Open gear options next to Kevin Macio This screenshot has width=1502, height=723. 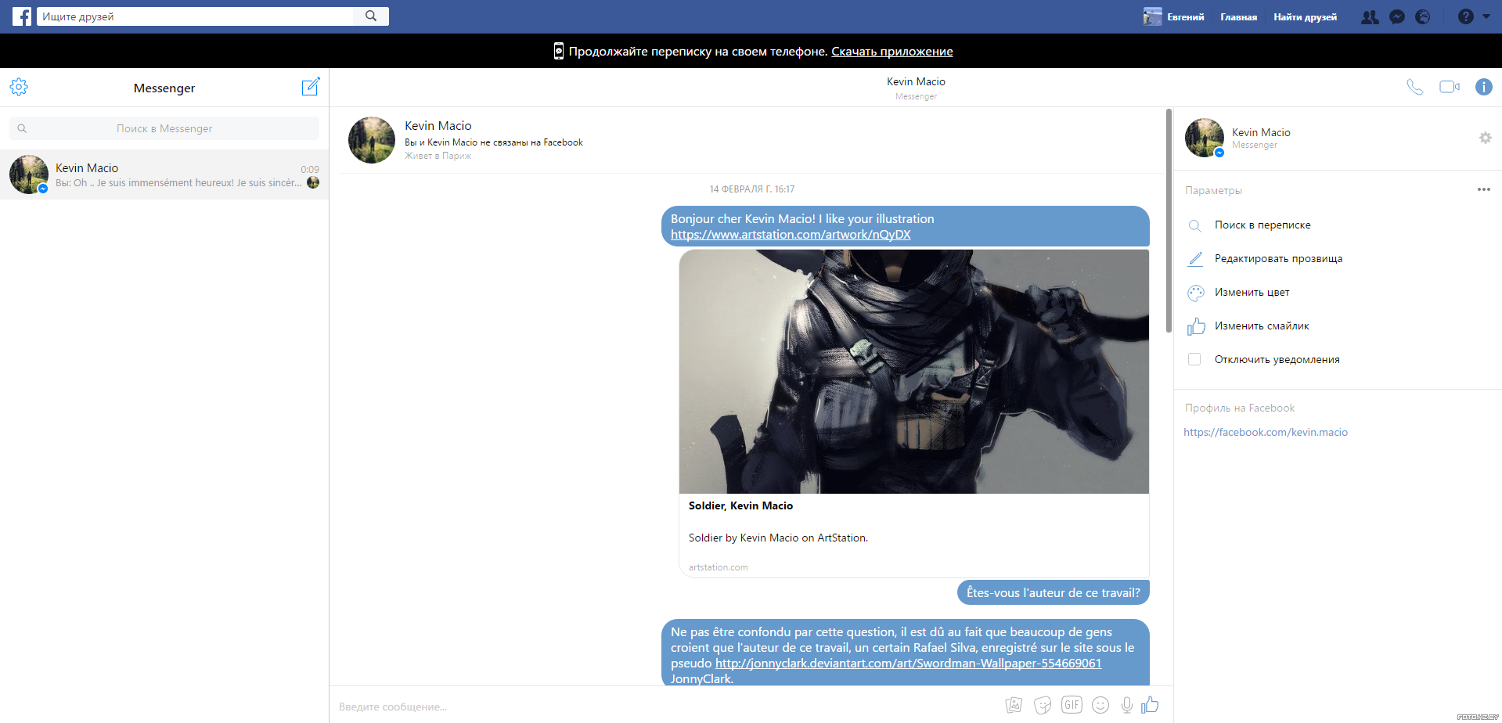[1486, 138]
